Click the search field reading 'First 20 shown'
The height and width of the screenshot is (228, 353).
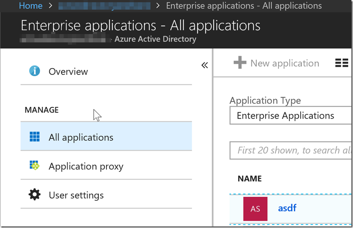tap(291, 150)
